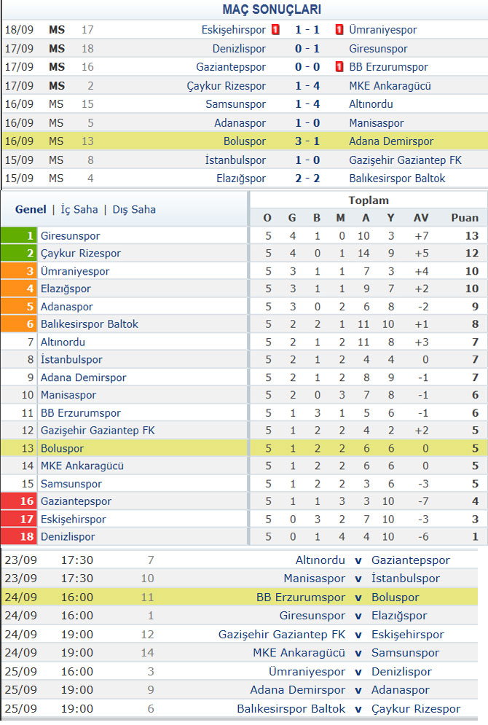Open Gazişehir Gaziantep FK in standings
The image size is (488, 725).
(x=98, y=431)
